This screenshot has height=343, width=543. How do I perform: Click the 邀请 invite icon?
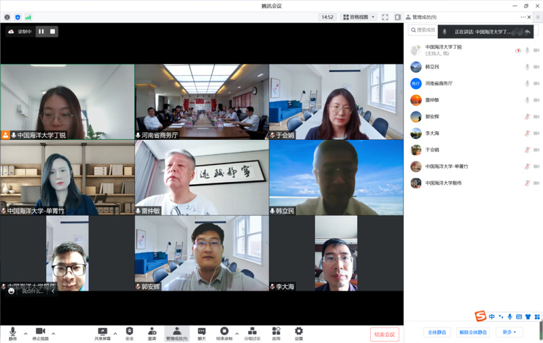click(x=152, y=333)
